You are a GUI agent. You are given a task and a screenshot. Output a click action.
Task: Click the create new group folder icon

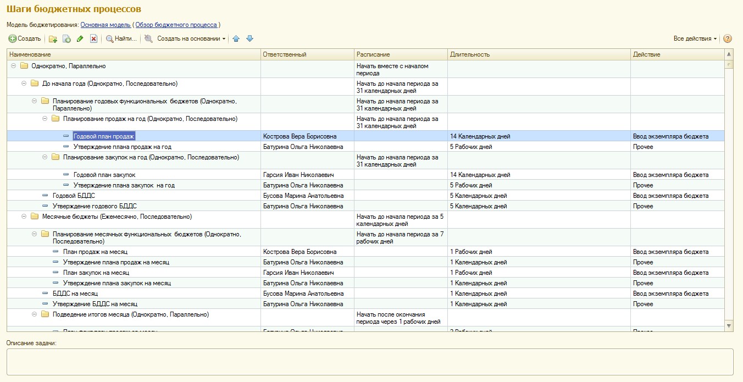point(53,39)
